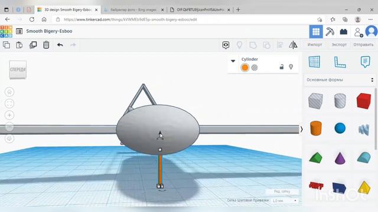The width and height of the screenshot is (378, 212).
Task: Switch to the Bing images browser tab
Action: pyautogui.click(x=133, y=10)
